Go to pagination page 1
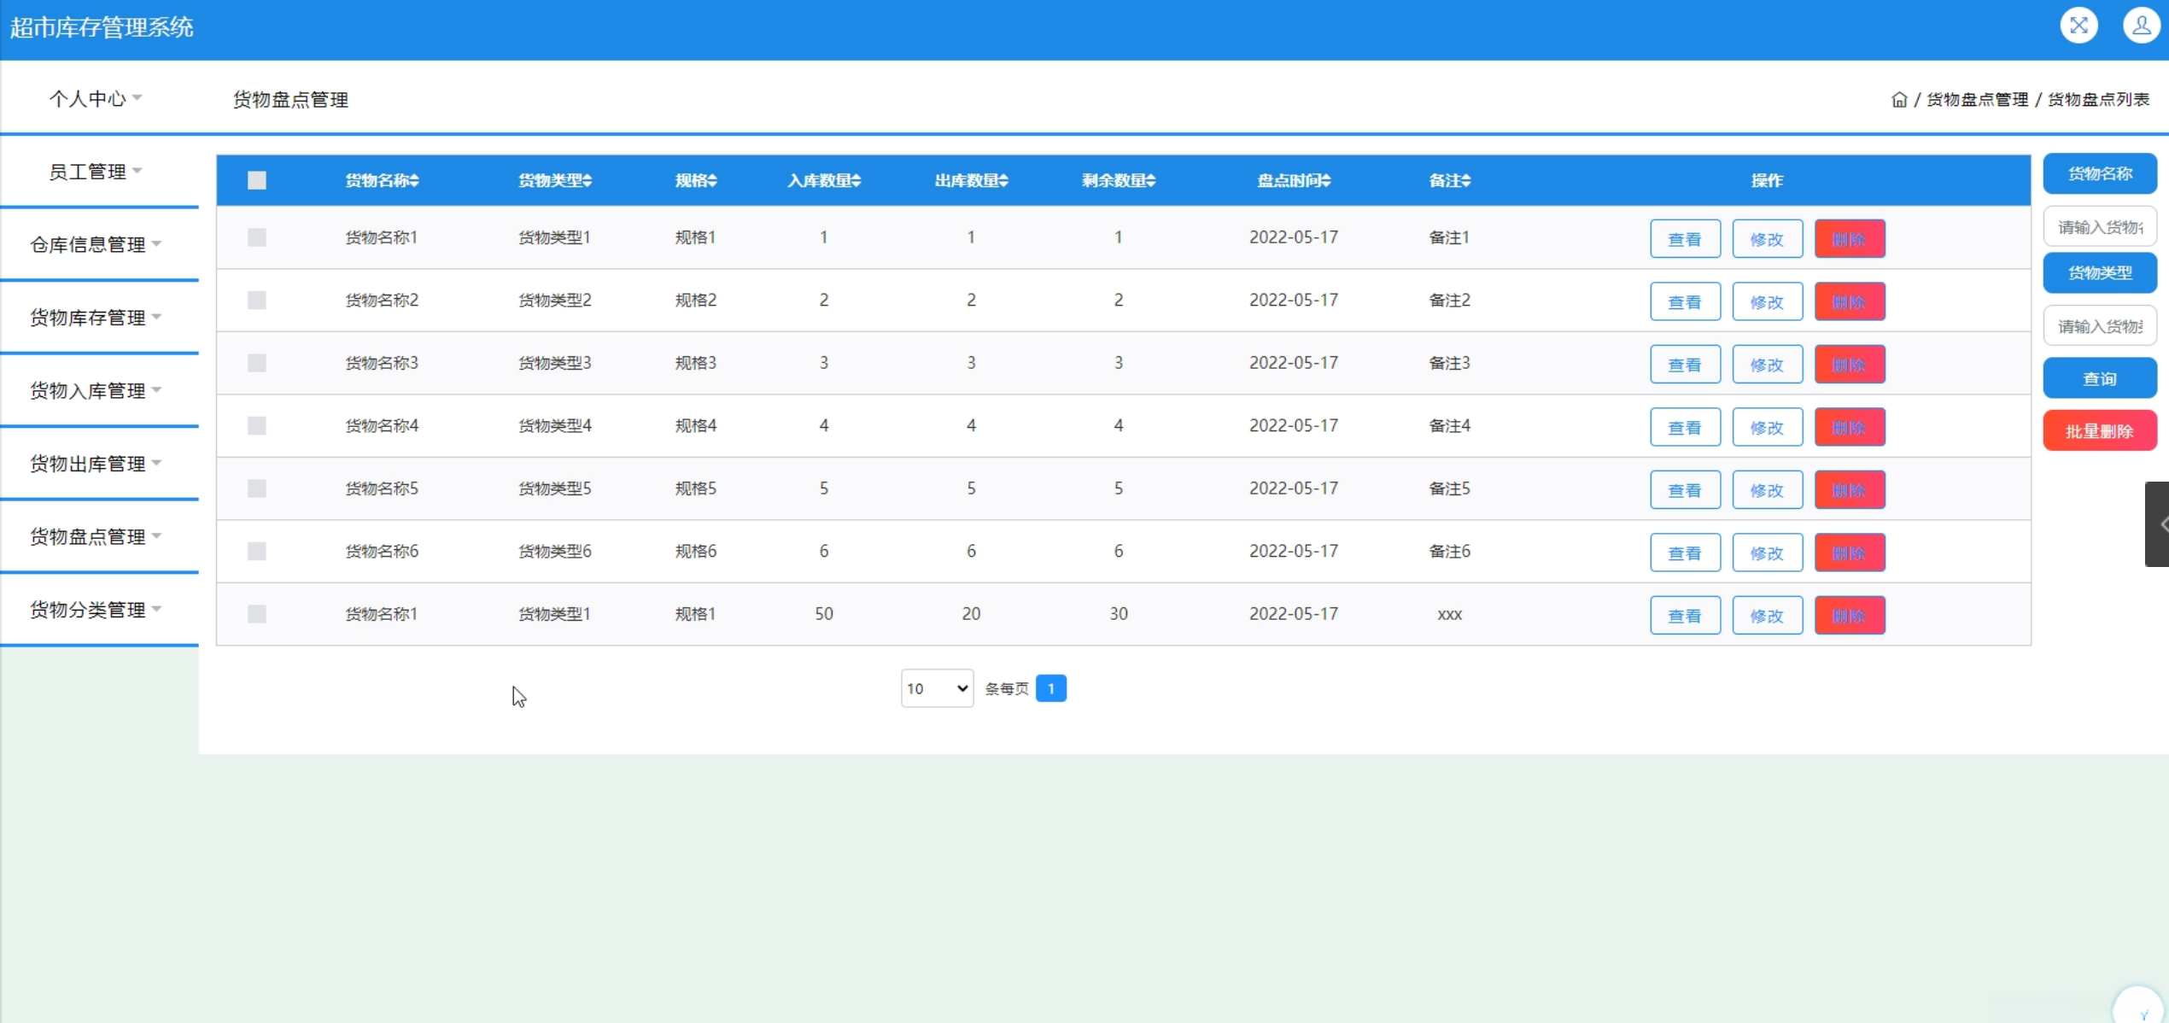Screen dimensions: 2169x1023 pyautogui.click(x=1050, y=688)
